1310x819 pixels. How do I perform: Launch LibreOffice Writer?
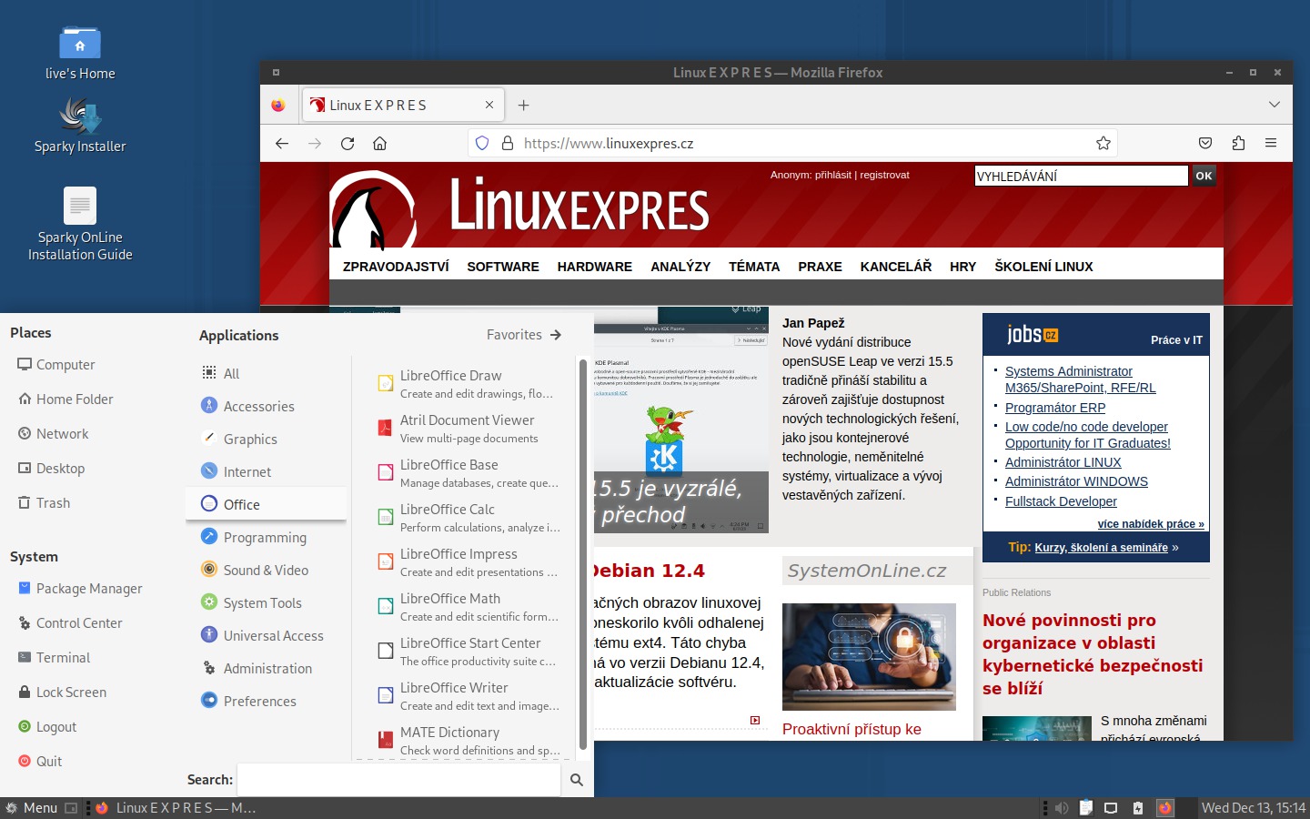click(x=469, y=696)
